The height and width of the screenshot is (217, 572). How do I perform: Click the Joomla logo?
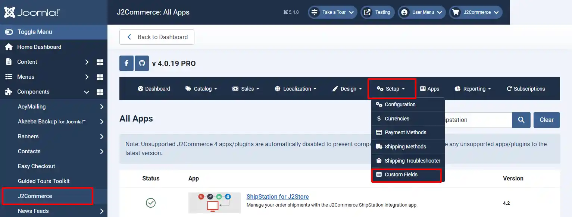click(x=32, y=12)
